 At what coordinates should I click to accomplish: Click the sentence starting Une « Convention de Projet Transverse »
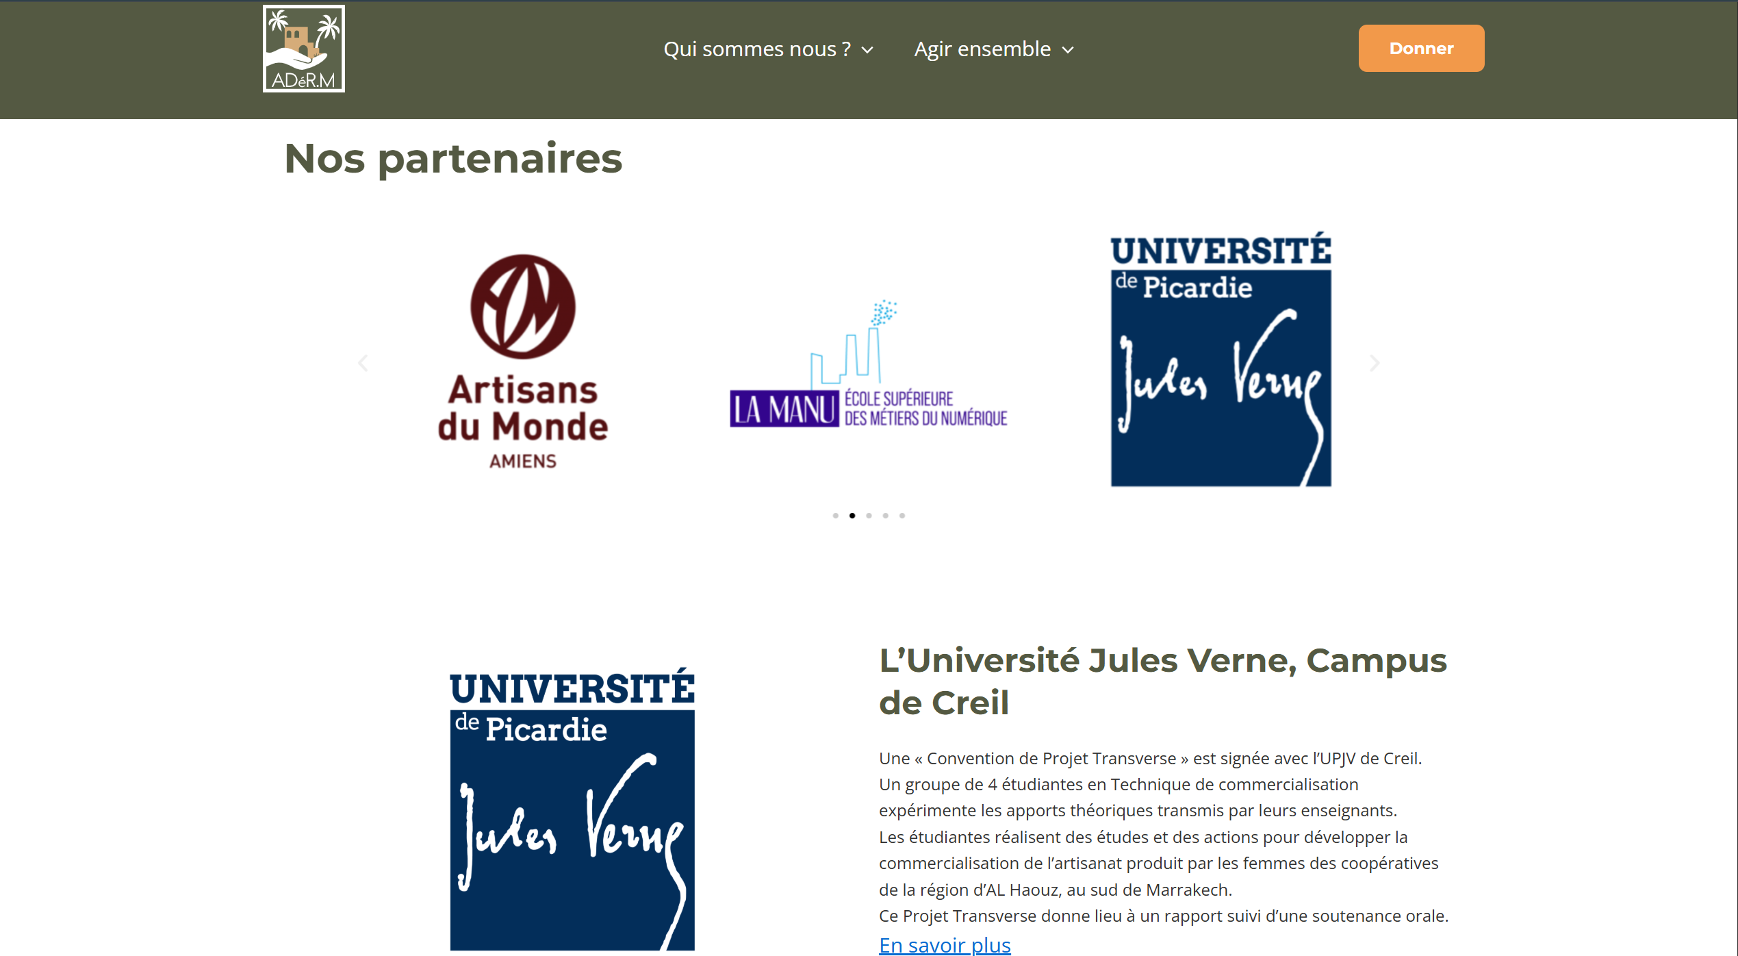click(x=1150, y=759)
